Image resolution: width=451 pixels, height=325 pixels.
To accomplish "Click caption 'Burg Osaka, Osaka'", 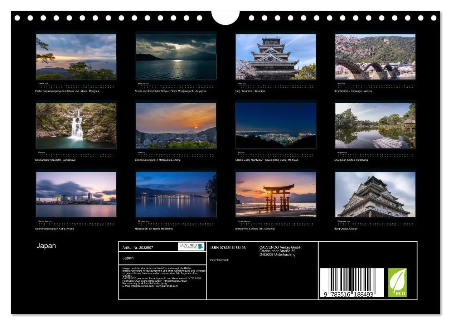I will (345, 229).
